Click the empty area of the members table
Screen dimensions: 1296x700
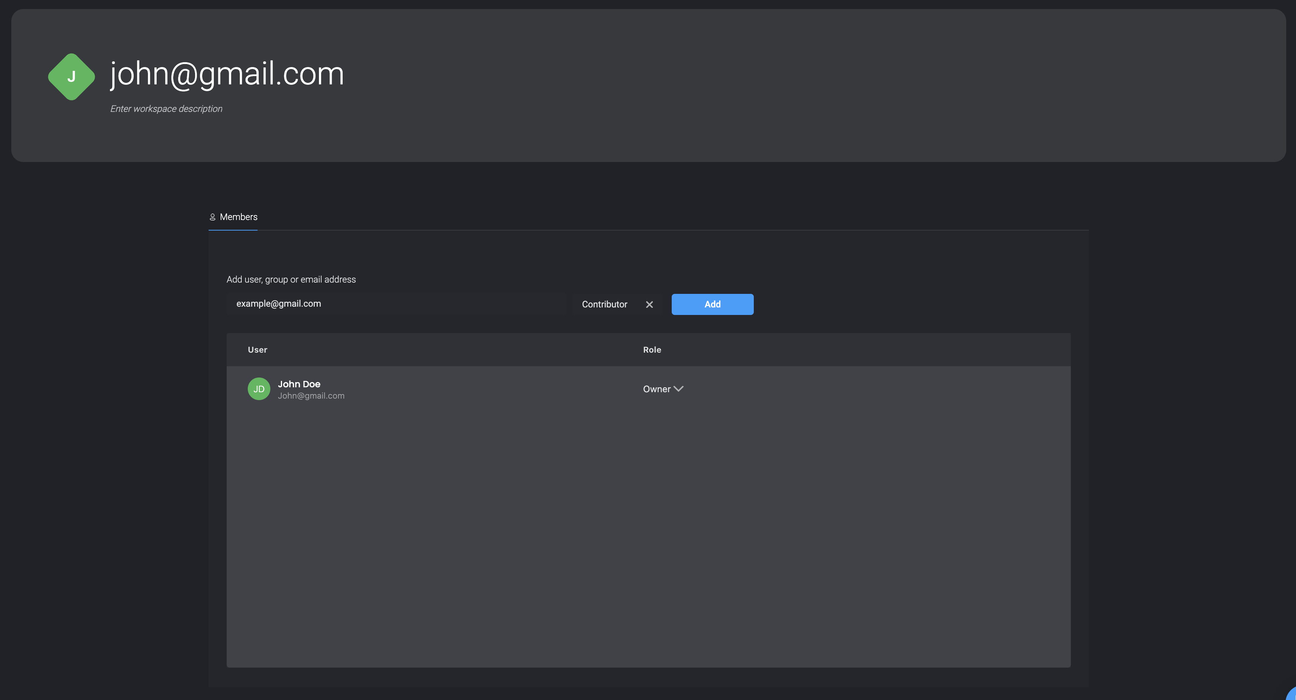648,538
